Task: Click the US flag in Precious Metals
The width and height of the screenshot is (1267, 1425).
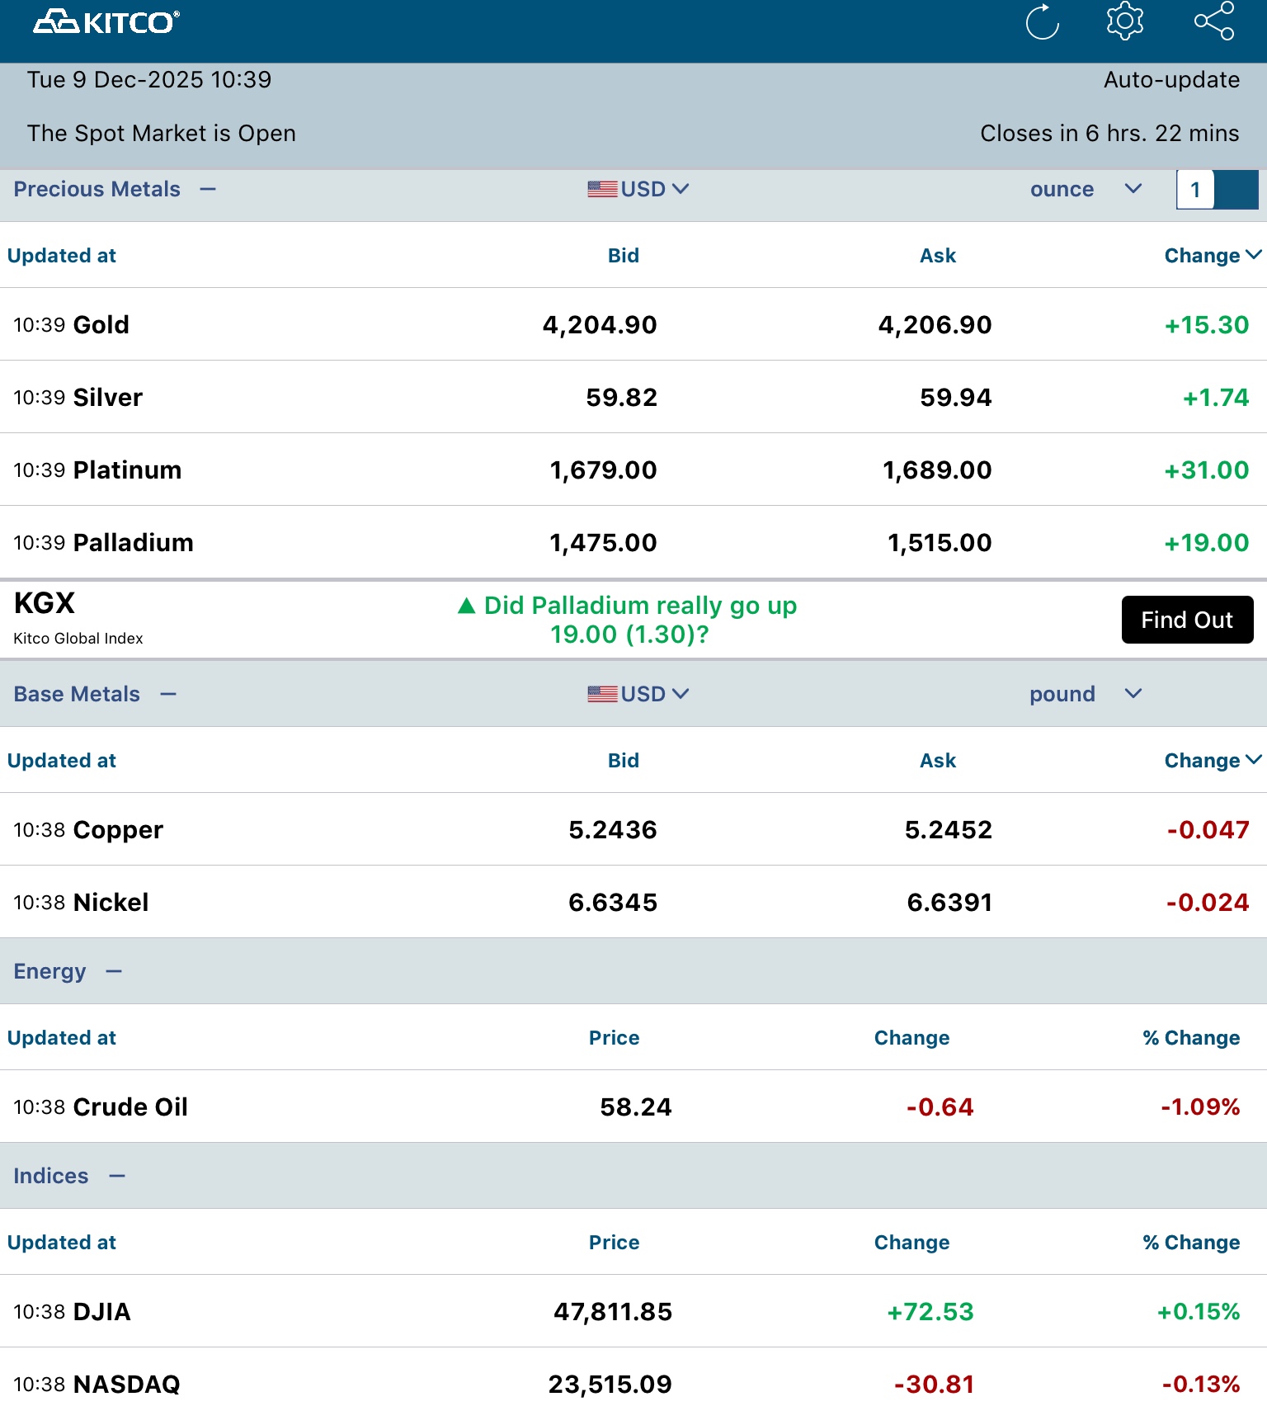Action: [602, 190]
